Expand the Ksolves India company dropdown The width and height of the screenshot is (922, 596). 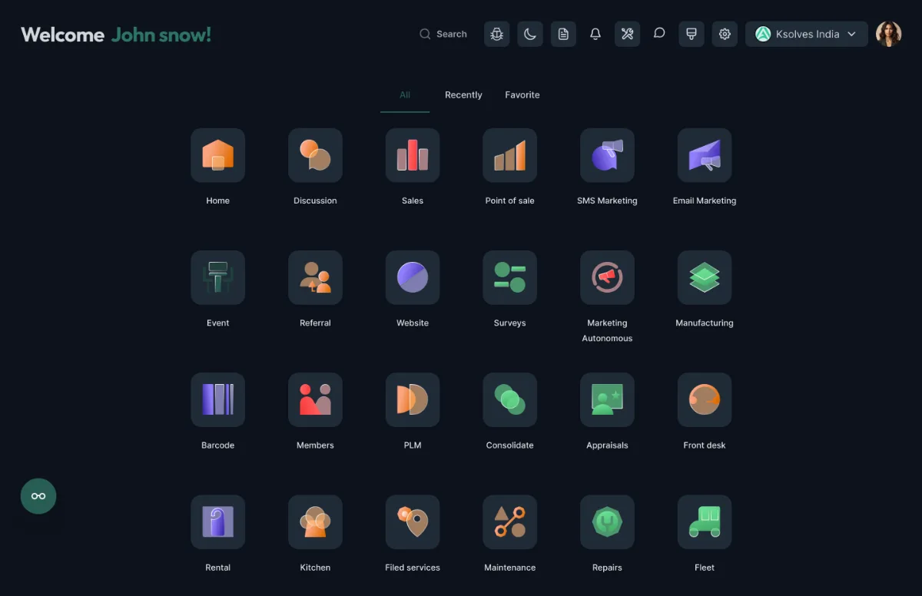coord(807,34)
